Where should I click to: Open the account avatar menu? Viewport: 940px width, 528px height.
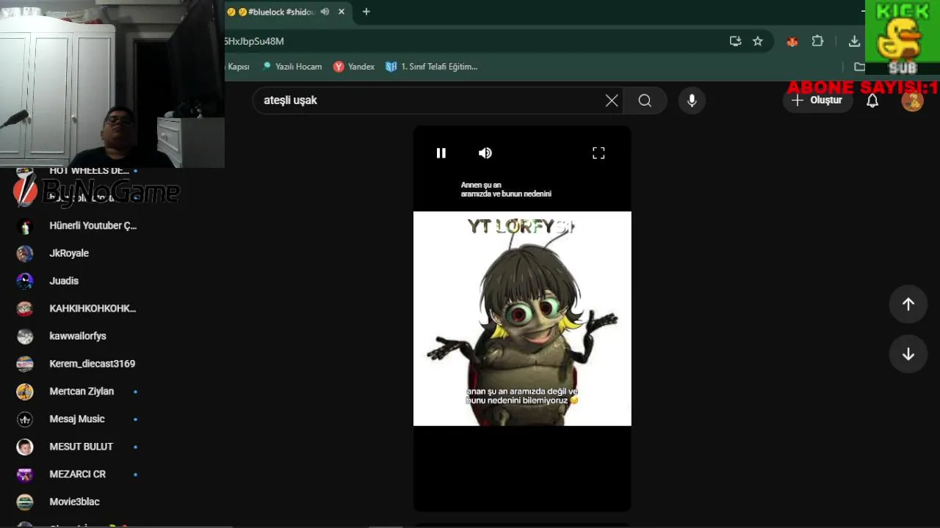click(x=912, y=101)
